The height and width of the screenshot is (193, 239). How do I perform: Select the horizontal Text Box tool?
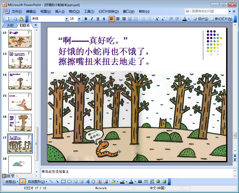point(75,182)
